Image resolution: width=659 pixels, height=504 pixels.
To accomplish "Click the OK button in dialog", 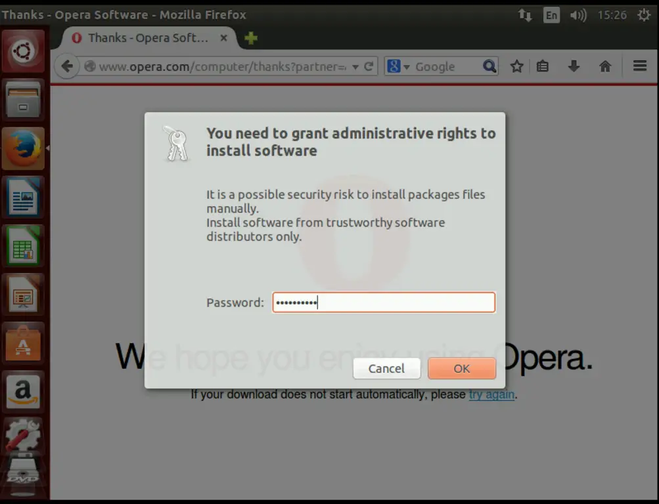I will click(461, 368).
